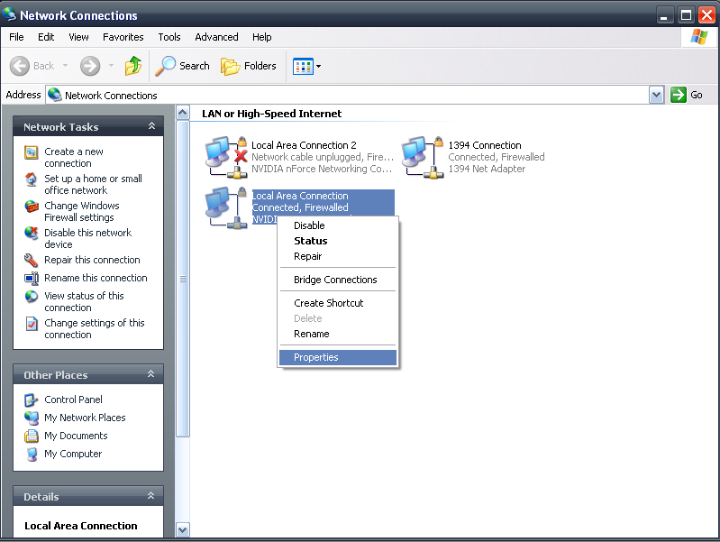The height and width of the screenshot is (542, 720).
Task: Select the highlighted Local Area Connection icon
Action: 227,207
